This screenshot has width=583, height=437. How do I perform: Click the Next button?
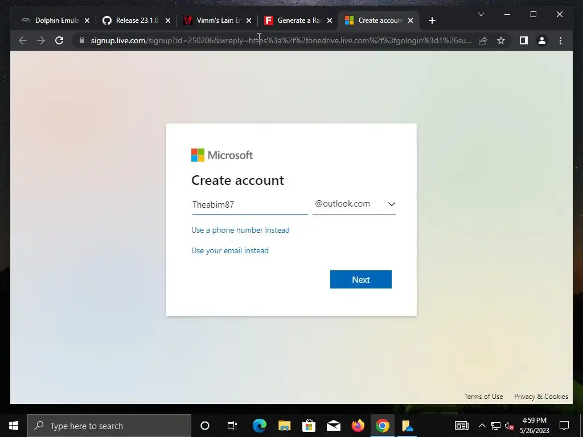point(360,279)
